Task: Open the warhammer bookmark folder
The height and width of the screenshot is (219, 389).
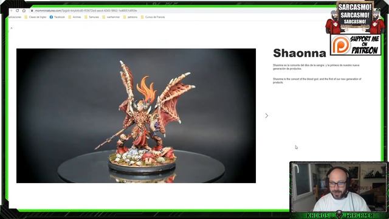Action: coord(111,17)
